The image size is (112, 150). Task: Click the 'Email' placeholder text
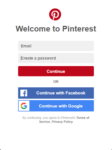[26, 46]
